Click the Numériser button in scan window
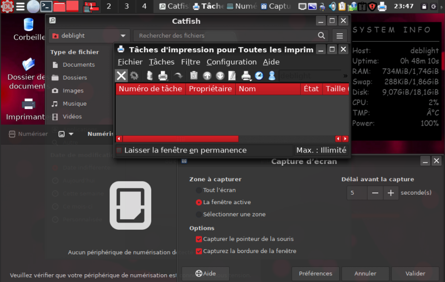 pos(28,134)
